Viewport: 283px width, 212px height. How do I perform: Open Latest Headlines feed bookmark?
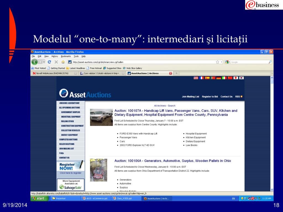75,68
